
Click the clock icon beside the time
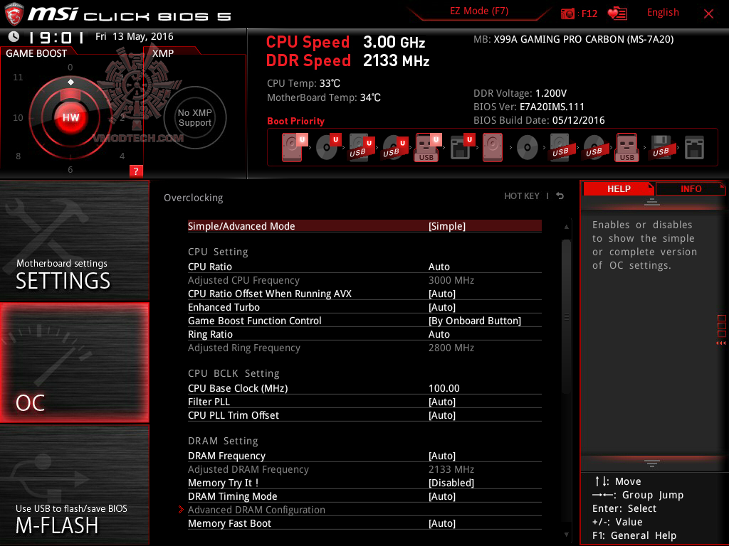(x=14, y=36)
